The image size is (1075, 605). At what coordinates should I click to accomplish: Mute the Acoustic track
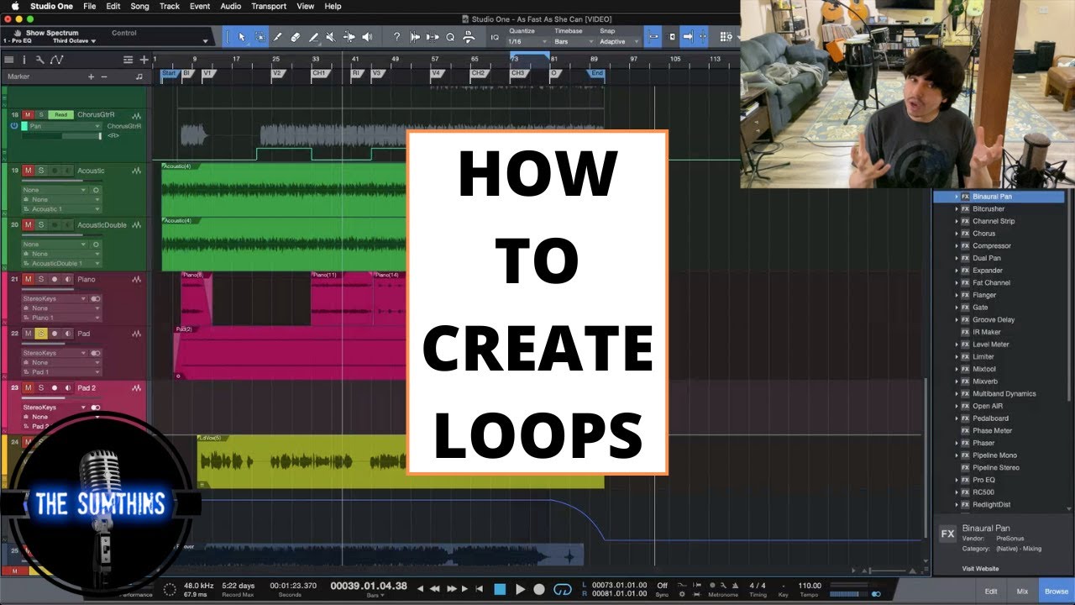[28, 171]
